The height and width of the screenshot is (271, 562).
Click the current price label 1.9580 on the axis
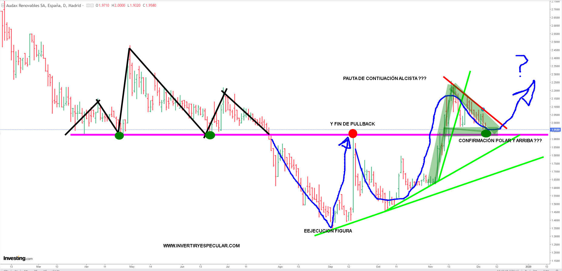pos(555,130)
